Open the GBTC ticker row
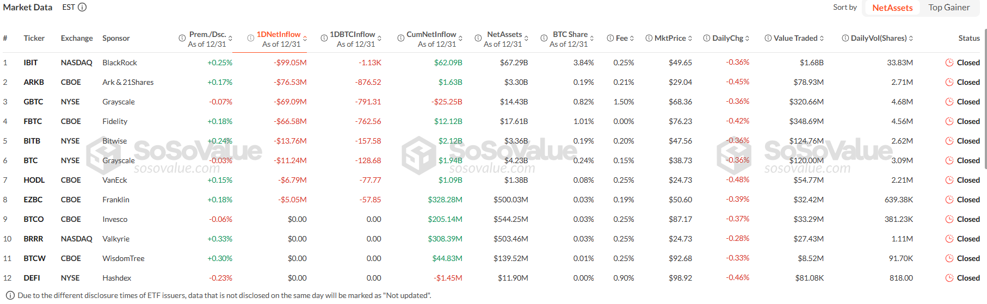The width and height of the screenshot is (987, 304). point(33,102)
